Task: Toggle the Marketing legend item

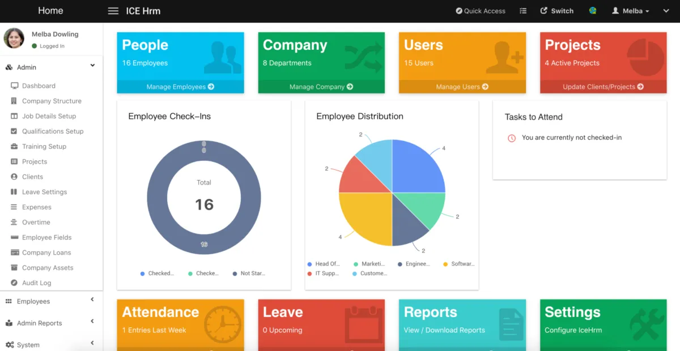Action: coord(369,264)
